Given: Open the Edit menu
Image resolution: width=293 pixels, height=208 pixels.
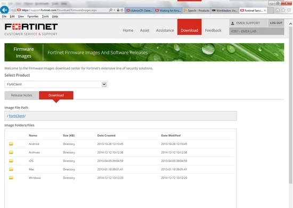Looking at the screenshot, I should (12, 17).
